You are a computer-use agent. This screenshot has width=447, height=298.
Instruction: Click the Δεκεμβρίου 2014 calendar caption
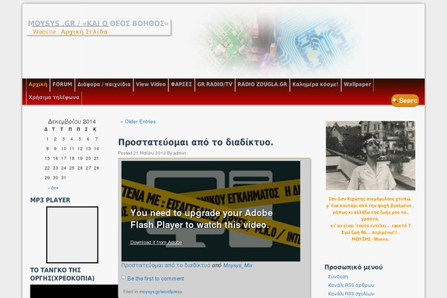(x=72, y=121)
